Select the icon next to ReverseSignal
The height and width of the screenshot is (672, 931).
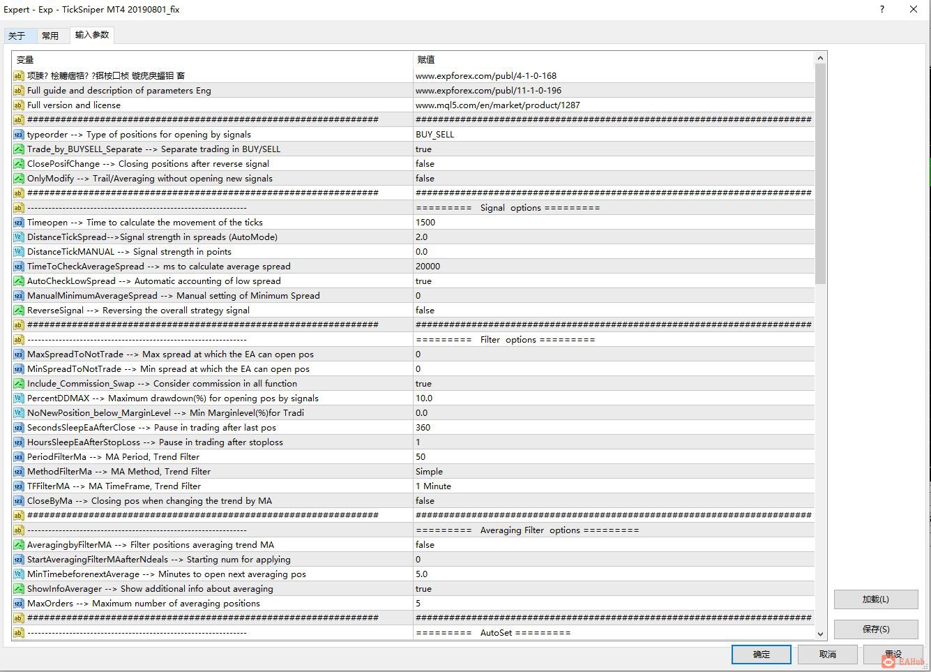point(19,311)
